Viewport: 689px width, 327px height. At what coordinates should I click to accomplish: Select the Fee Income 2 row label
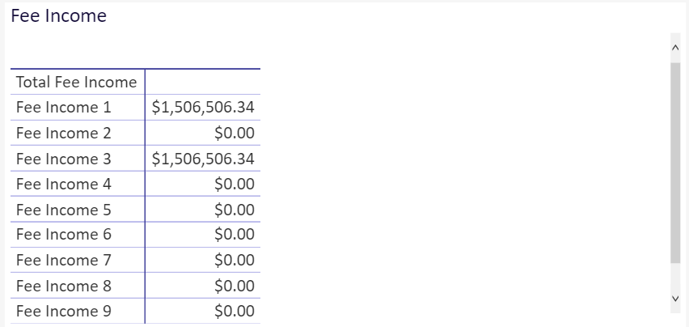[x=64, y=133]
